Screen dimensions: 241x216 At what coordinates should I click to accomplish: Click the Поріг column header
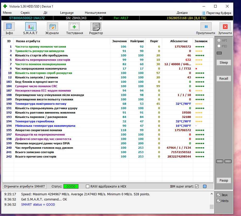point(154,41)
